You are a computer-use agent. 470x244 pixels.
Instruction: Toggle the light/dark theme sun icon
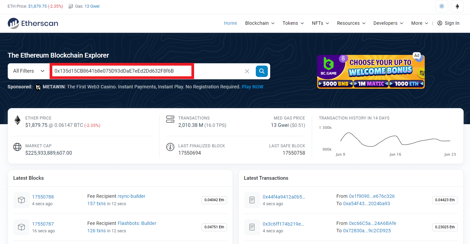click(x=442, y=6)
